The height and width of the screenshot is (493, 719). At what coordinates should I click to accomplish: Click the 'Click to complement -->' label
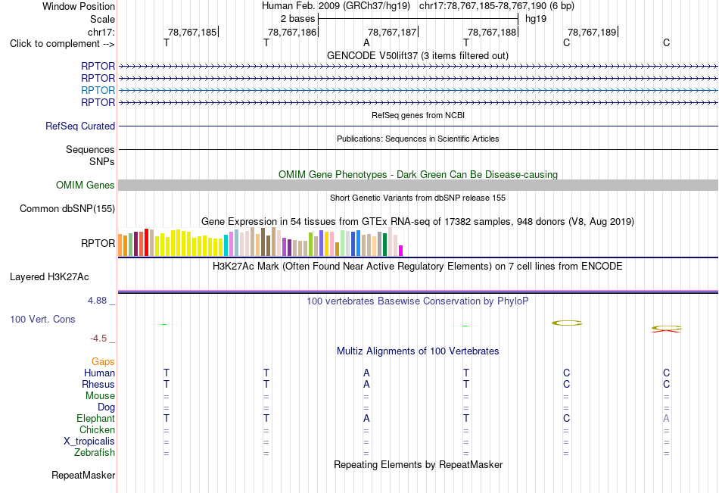pos(62,44)
